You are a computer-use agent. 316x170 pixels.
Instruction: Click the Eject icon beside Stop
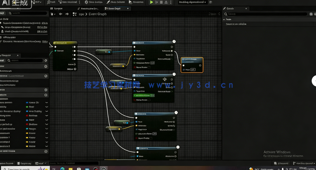coord(166,2)
